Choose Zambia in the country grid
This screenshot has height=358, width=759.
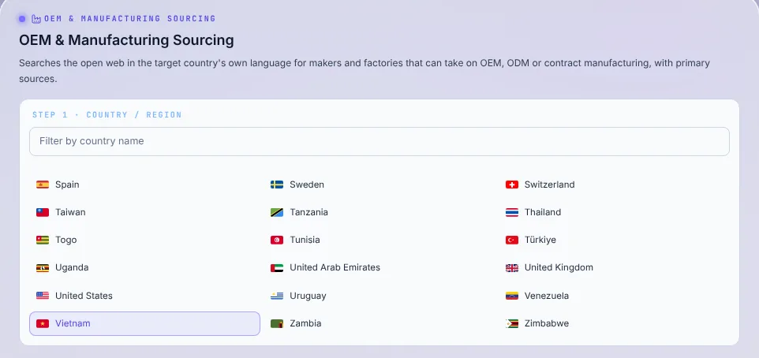pos(379,323)
